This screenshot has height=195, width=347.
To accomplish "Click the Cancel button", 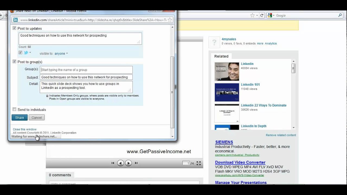I will point(37,118).
